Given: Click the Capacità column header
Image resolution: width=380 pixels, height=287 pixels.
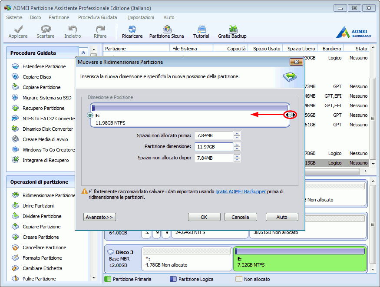Looking at the screenshot, I should (230, 49).
